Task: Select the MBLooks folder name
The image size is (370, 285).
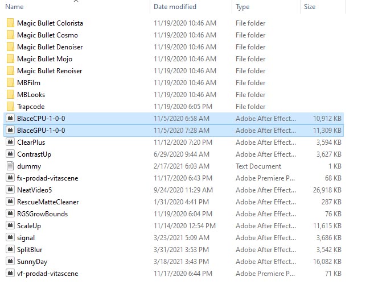Action: (x=31, y=95)
